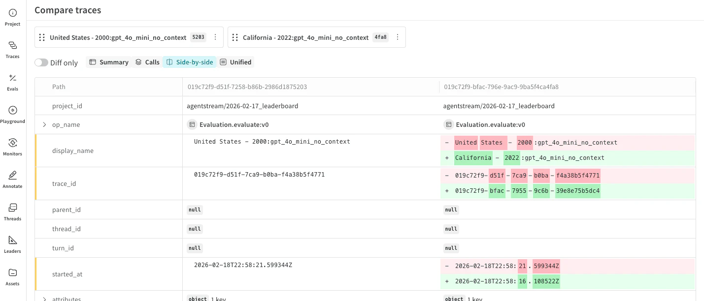Click left started_at timestamp 22:58:21.599344Z

pos(243,265)
